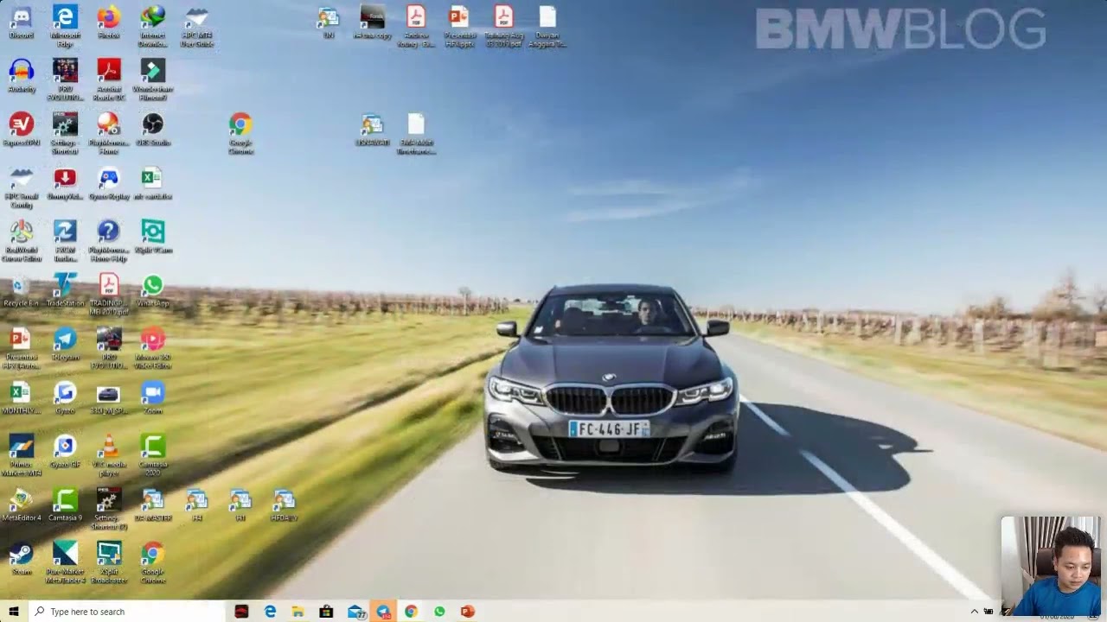Select the Discord desktop shortcut

pos(21,22)
